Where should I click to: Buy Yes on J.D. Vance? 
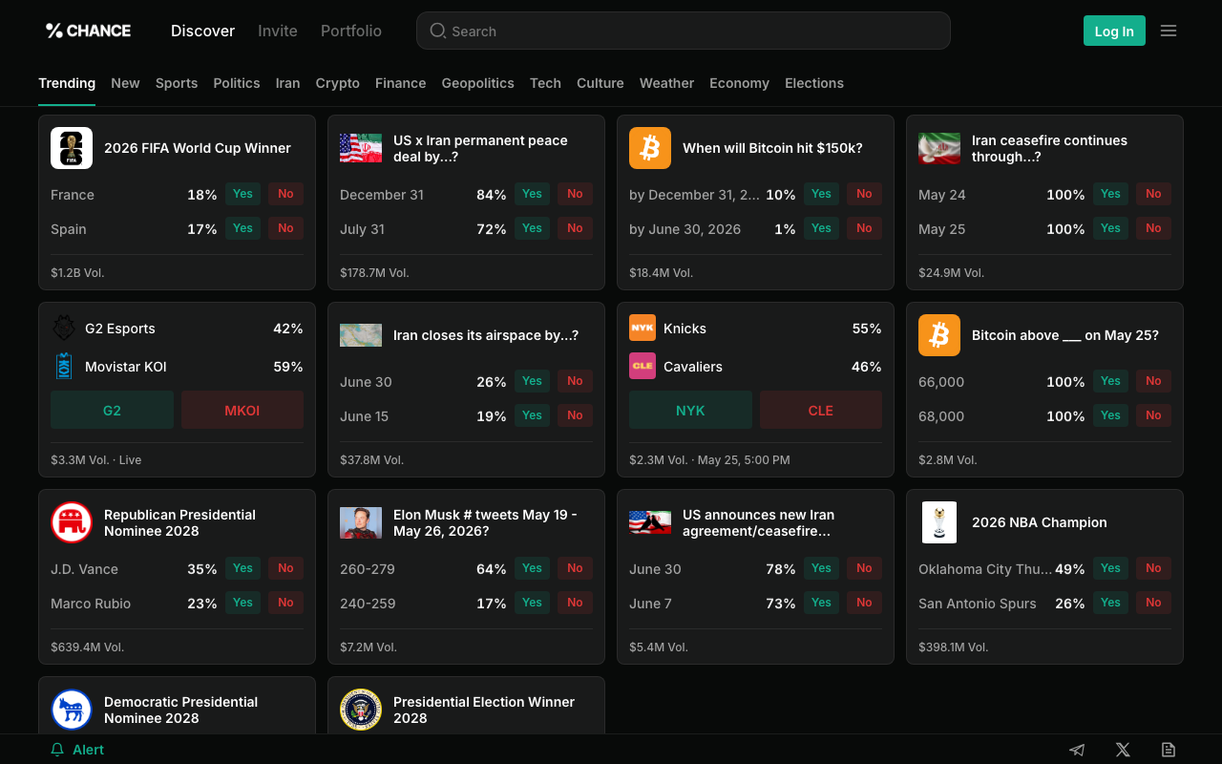pos(243,568)
